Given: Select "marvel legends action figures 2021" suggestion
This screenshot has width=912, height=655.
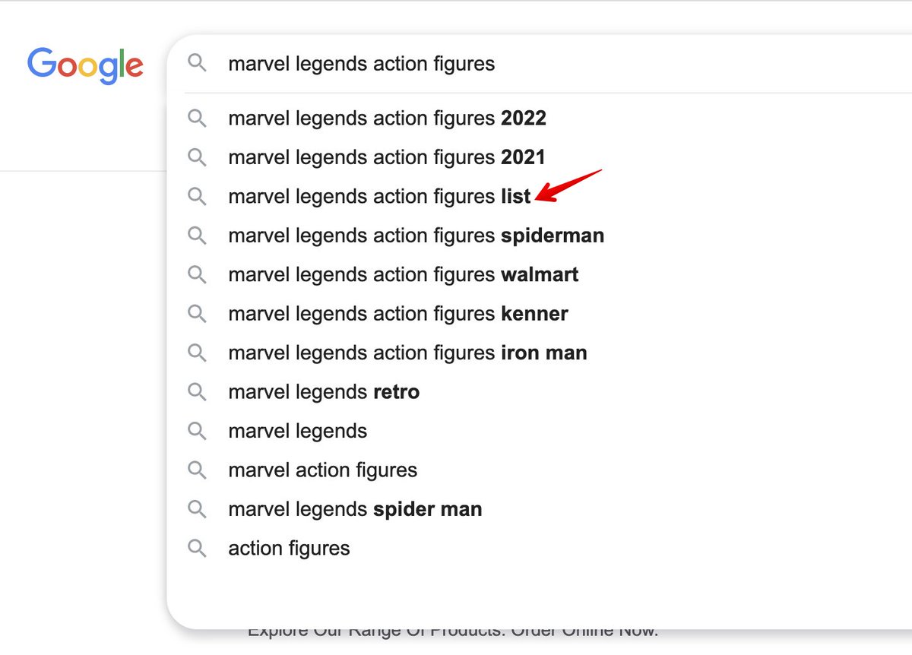Looking at the screenshot, I should (x=387, y=157).
